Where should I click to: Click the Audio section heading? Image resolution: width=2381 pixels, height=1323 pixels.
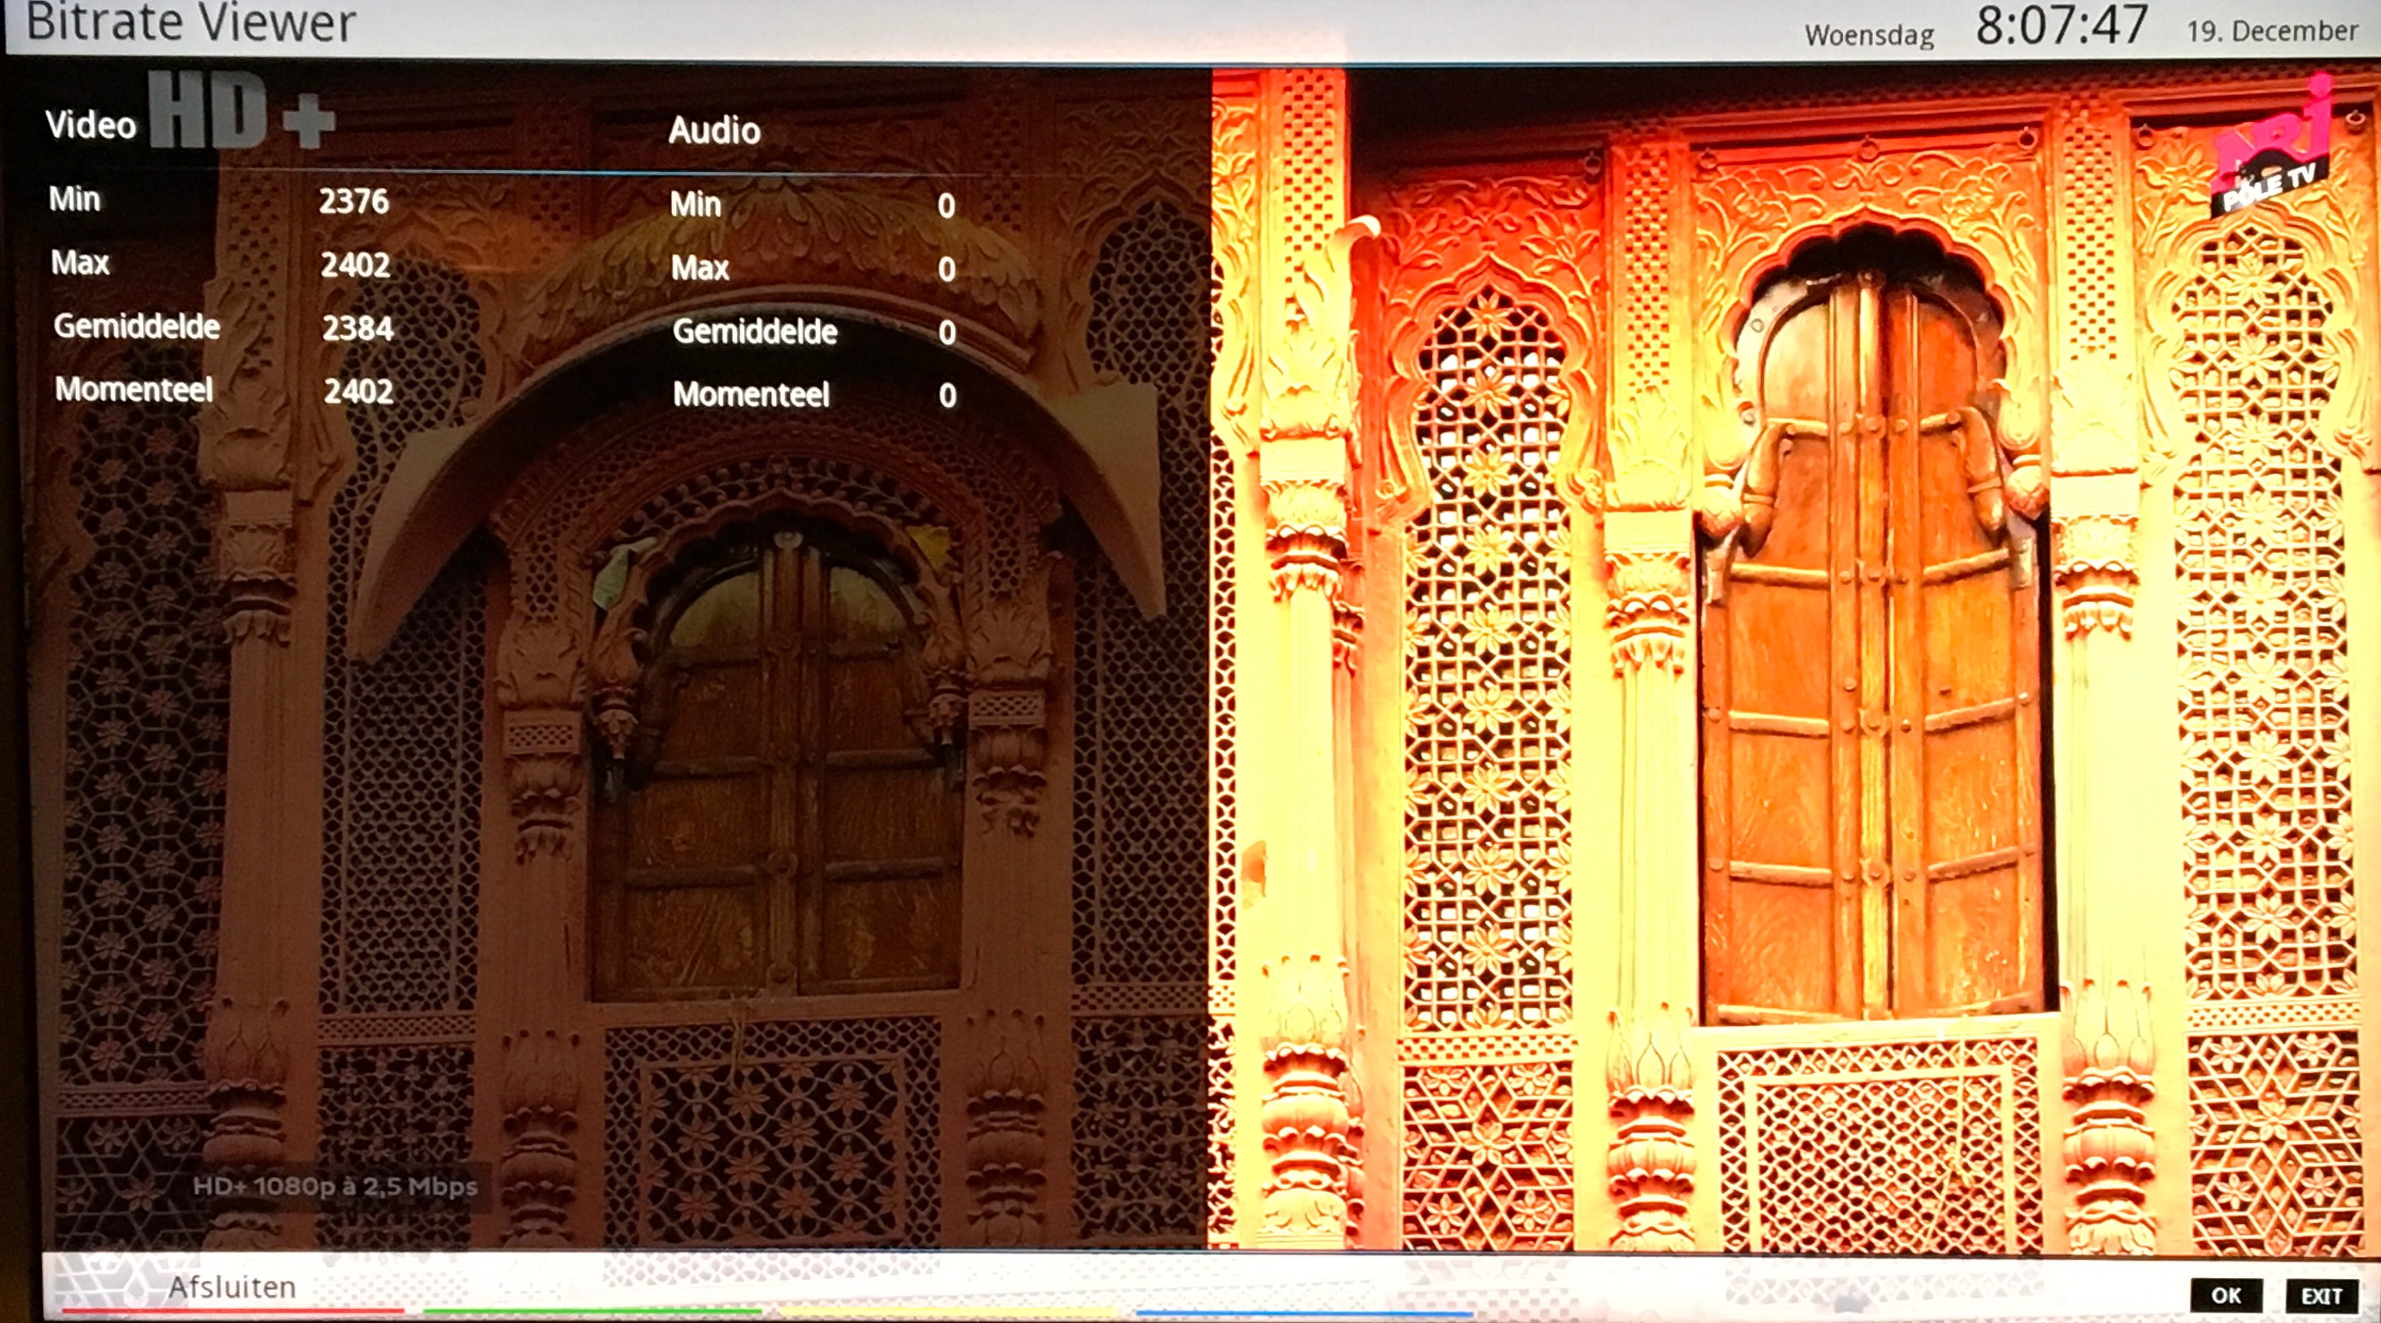coord(714,130)
